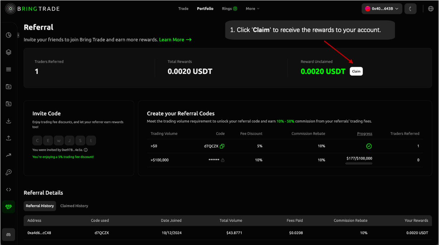Click the 10/12/2024 date joined cell
Screen dimensions: 439x245
pos(172,233)
